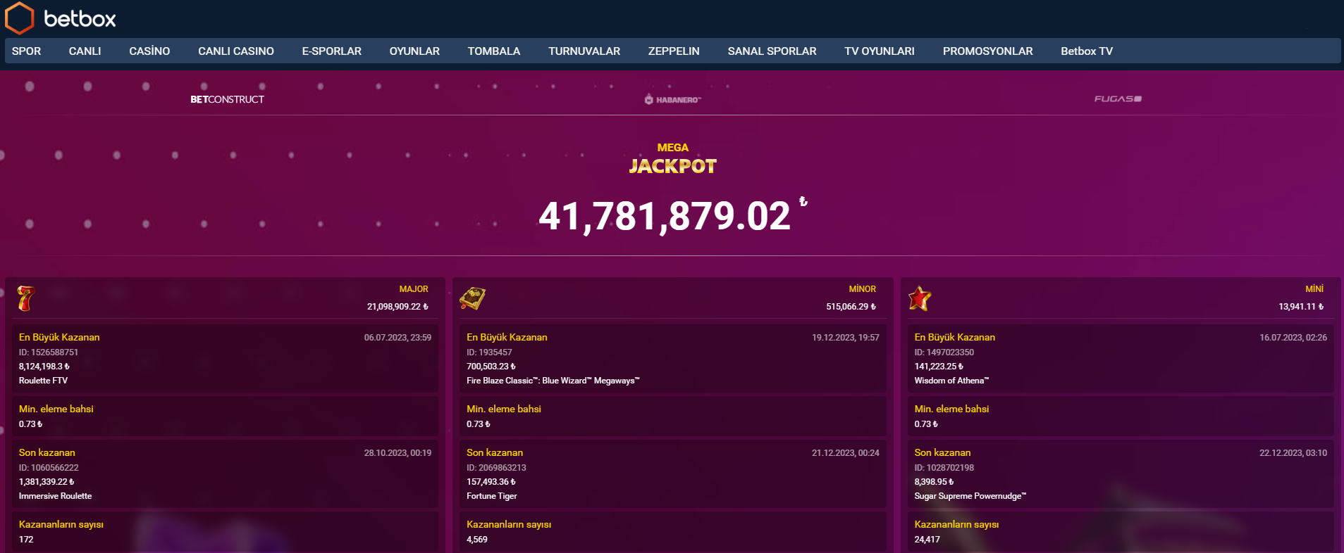Launch the ZEPPELIN section
Viewport: 1344px width, 553px height.
pos(674,51)
